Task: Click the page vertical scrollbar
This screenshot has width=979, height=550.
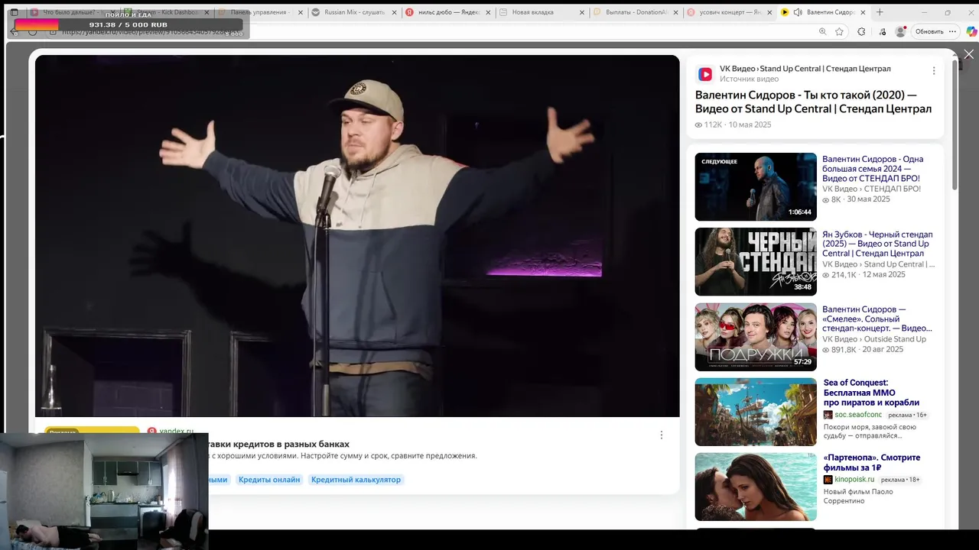Action: coord(955,126)
